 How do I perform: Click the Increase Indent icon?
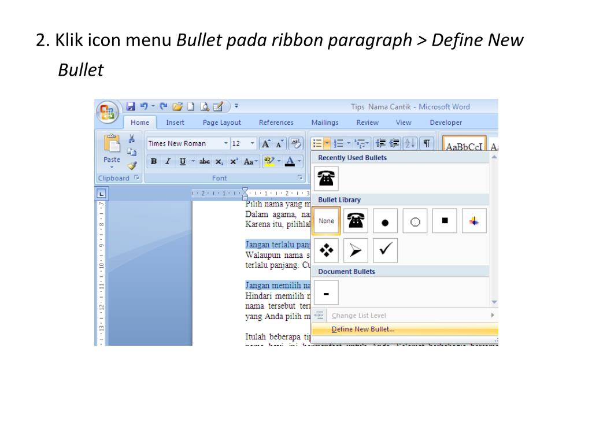pyautogui.click(x=394, y=143)
